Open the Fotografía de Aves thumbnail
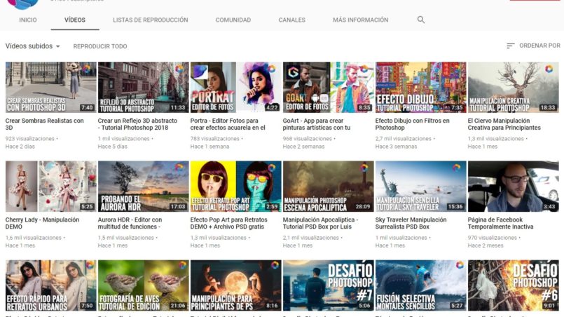The width and height of the screenshot is (564, 317). tap(143, 285)
